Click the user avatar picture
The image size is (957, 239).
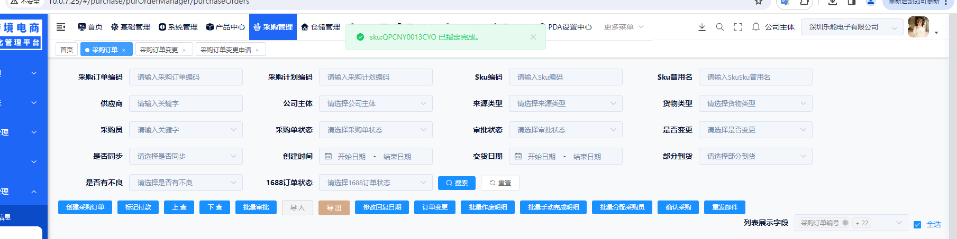tap(918, 27)
